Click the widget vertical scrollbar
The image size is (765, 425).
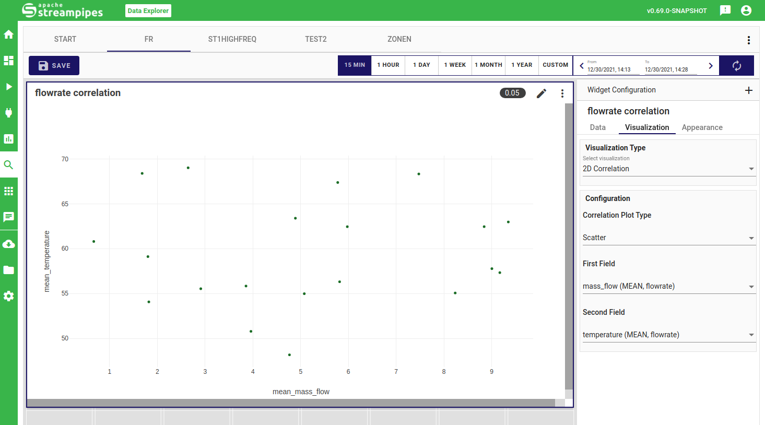[569, 245]
